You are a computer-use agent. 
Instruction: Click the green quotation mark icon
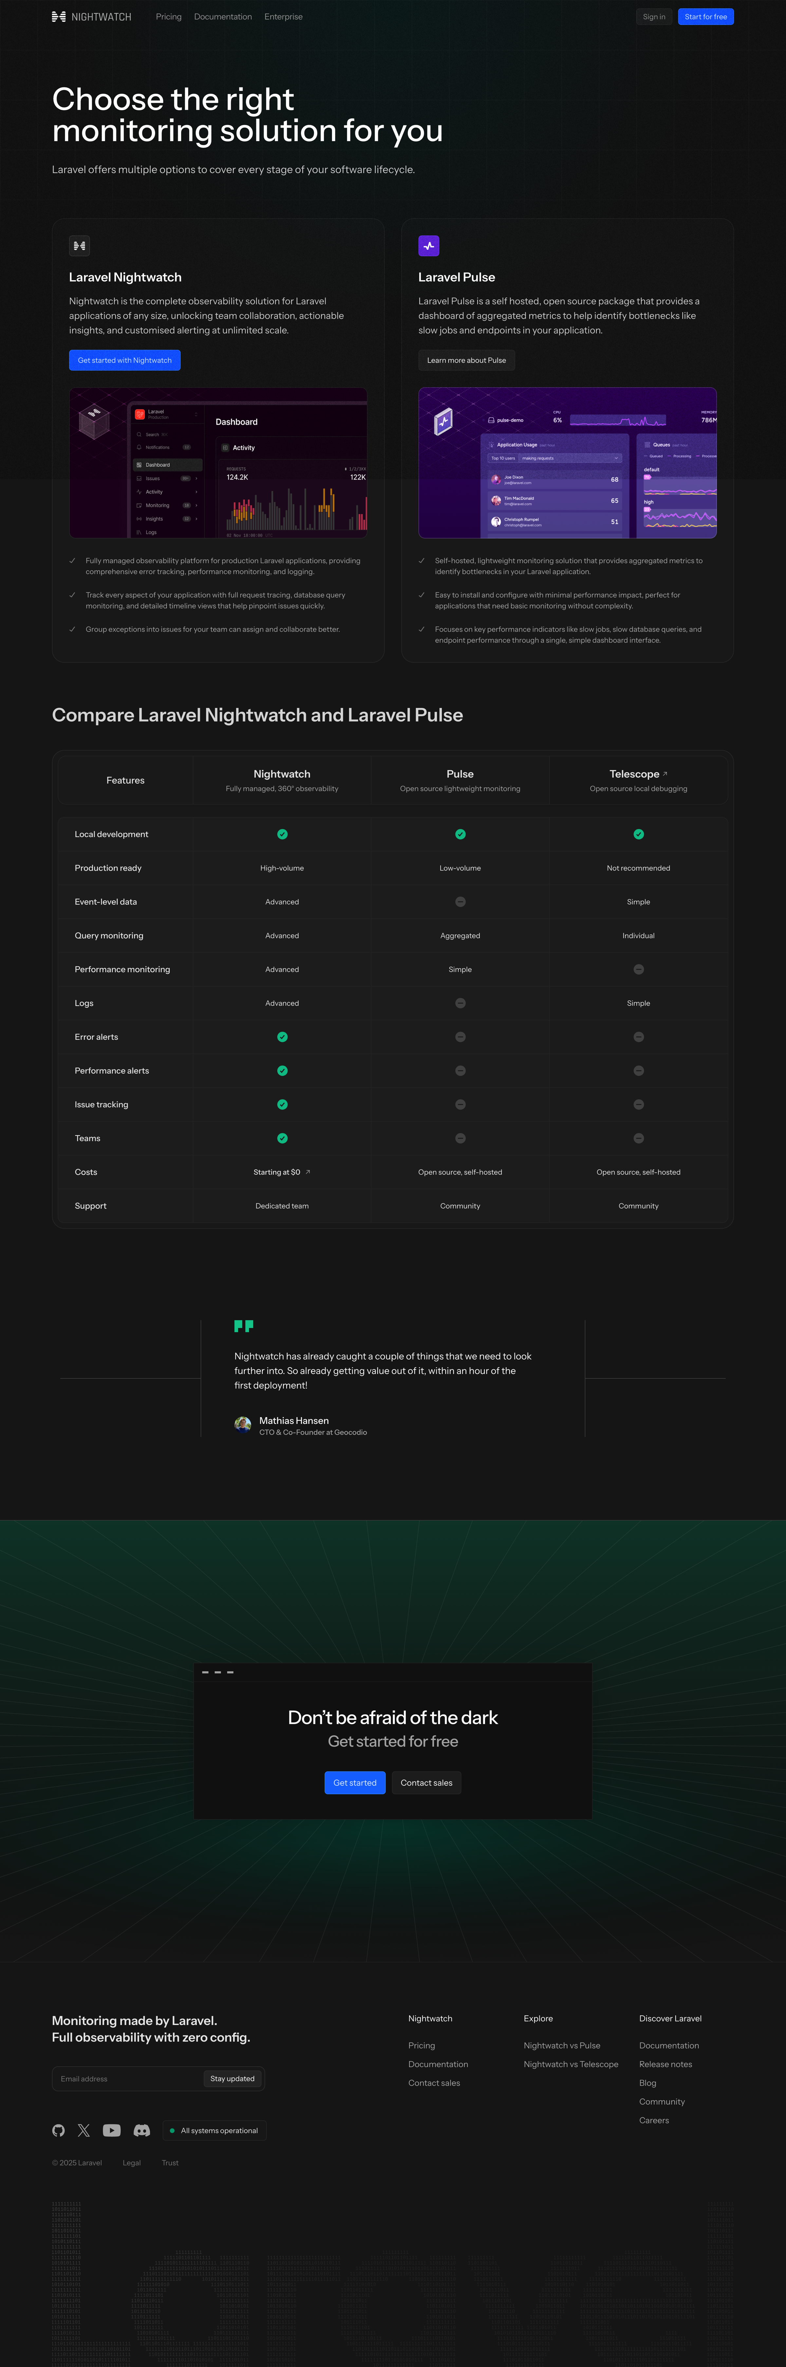pos(244,1326)
